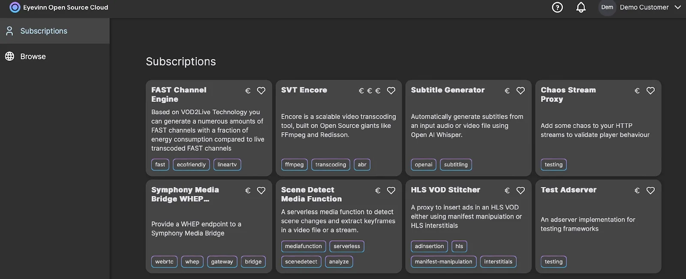
Task: Favorite the SVT Encore card
Action: pyautogui.click(x=391, y=91)
